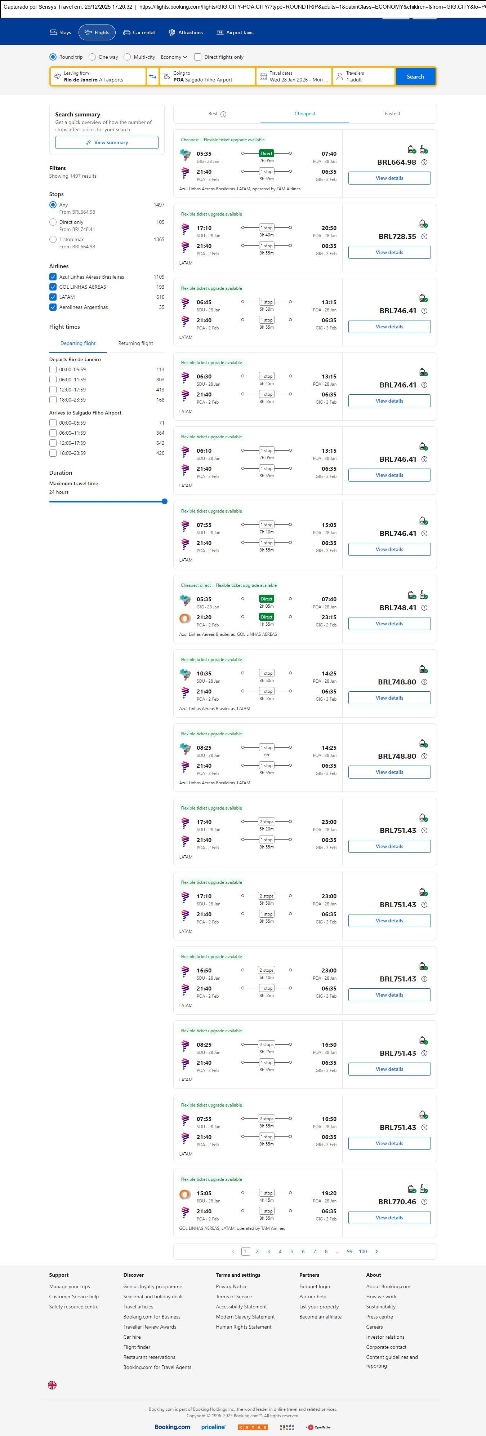
Task: Open Airport taxis from the top navigation
Action: click(235, 33)
